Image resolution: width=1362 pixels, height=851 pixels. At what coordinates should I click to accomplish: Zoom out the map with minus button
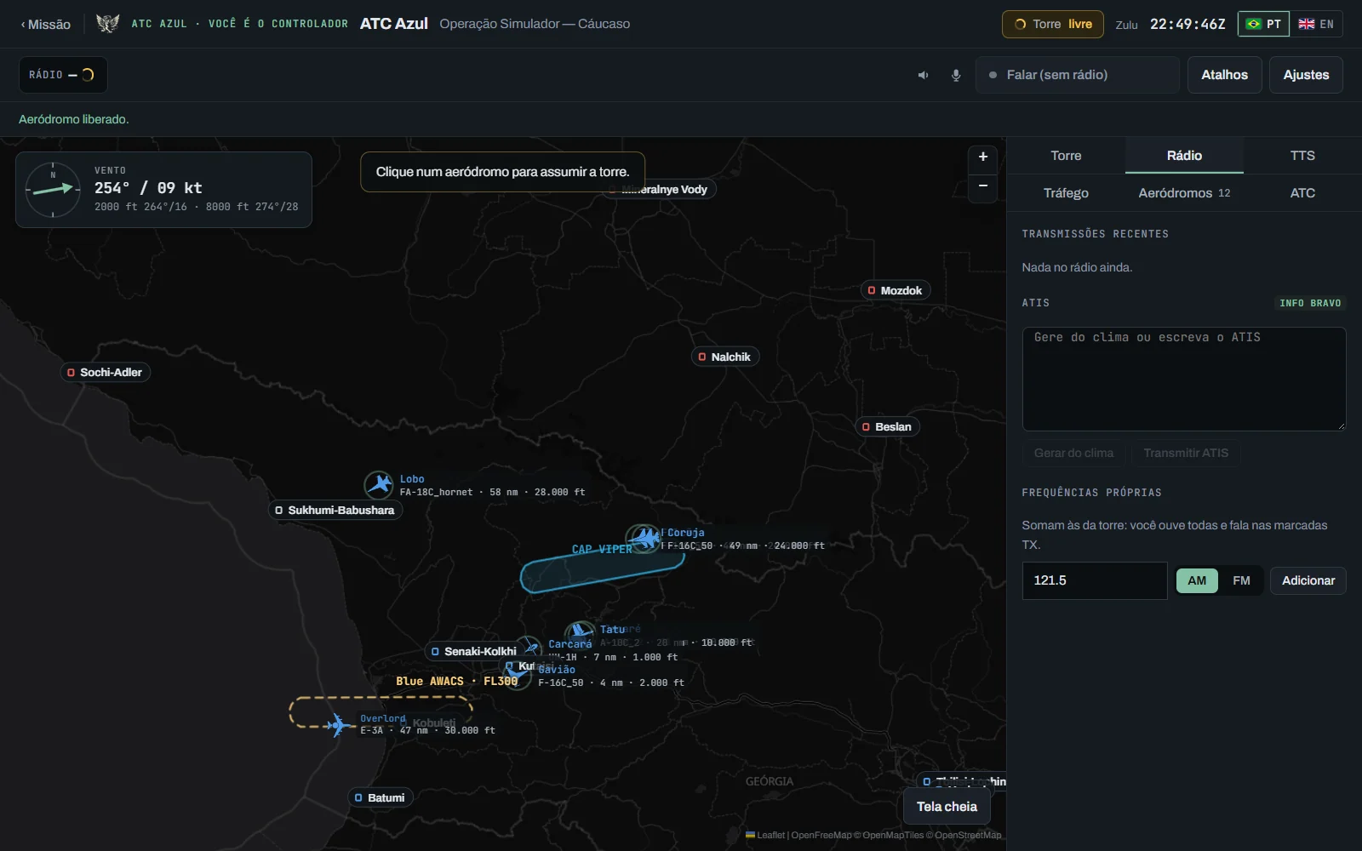tap(983, 186)
